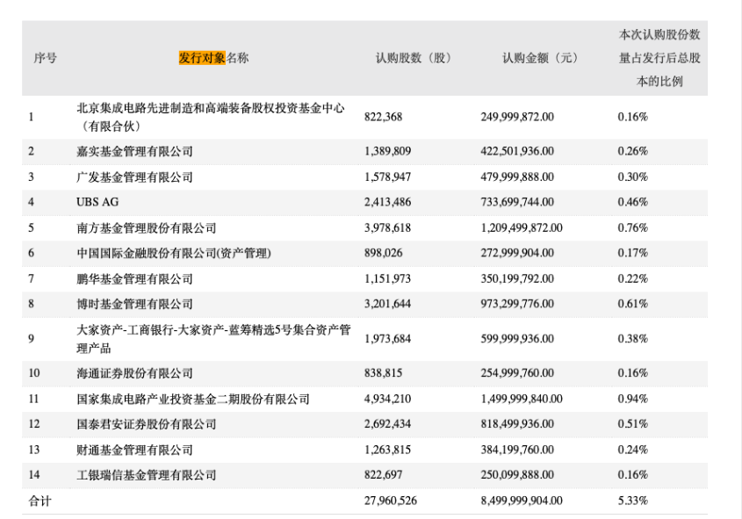Screen dimensions: 742x519
Task: Select the UBS AG cell
Action: 97,202
